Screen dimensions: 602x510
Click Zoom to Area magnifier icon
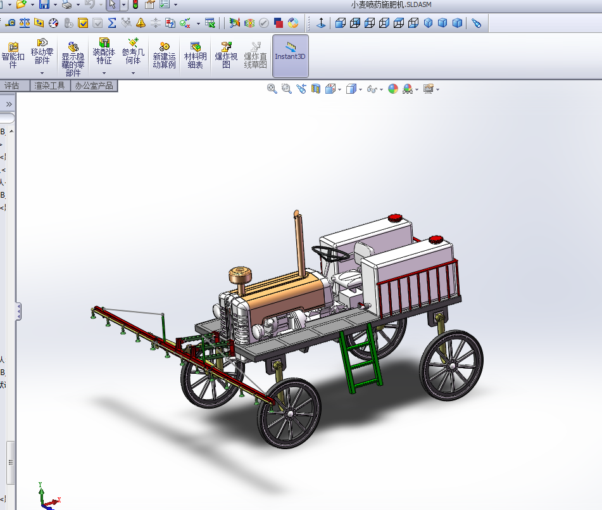click(x=286, y=89)
